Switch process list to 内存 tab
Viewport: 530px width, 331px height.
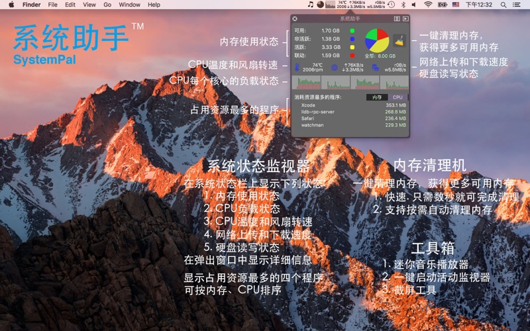(x=376, y=97)
